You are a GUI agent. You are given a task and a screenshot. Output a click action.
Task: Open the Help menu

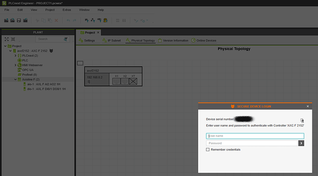[x=100, y=10]
